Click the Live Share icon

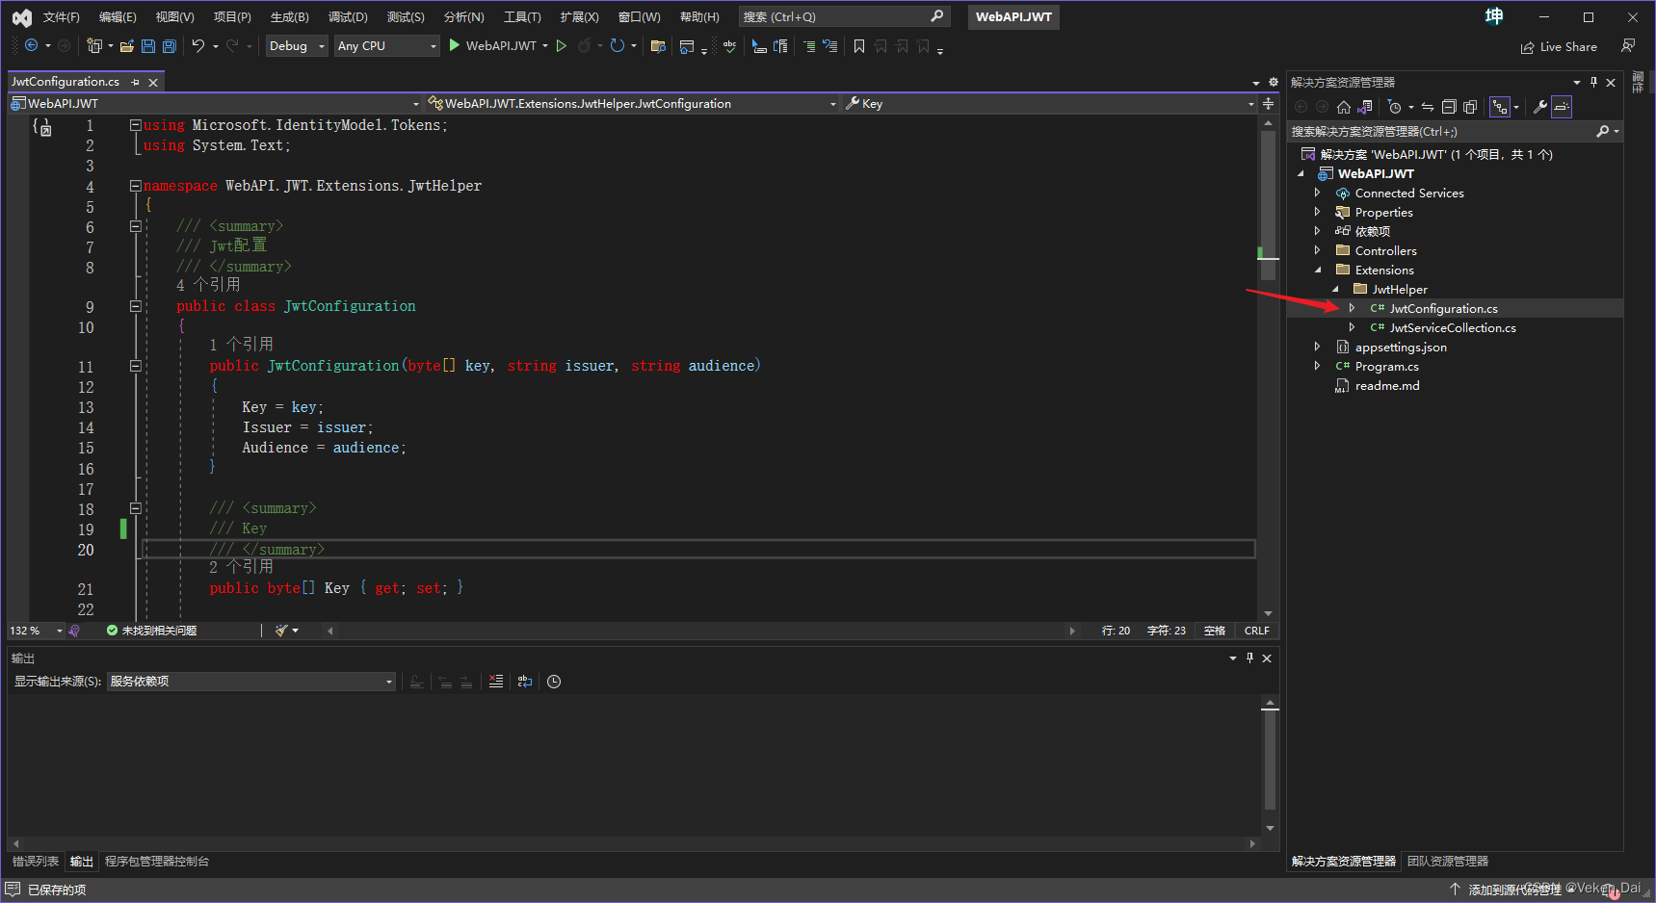tap(1558, 46)
